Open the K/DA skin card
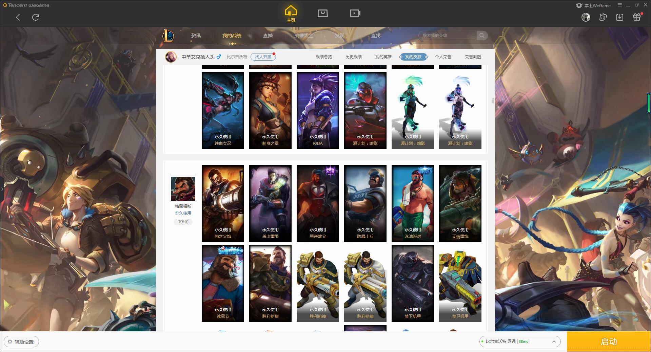Image resolution: width=651 pixels, height=352 pixels. pyautogui.click(x=318, y=110)
